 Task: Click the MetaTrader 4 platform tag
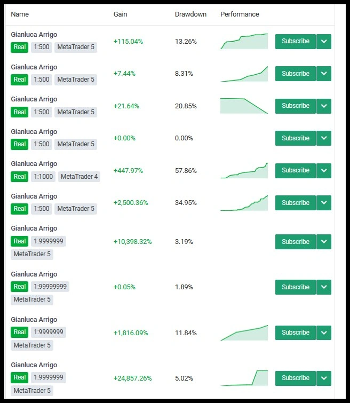click(x=79, y=176)
